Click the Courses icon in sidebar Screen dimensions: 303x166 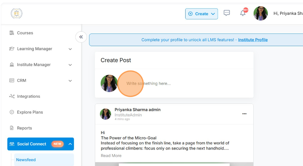pyautogui.click(x=12, y=33)
